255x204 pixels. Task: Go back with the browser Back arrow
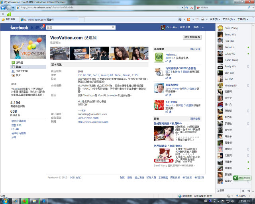click(x=3, y=8)
